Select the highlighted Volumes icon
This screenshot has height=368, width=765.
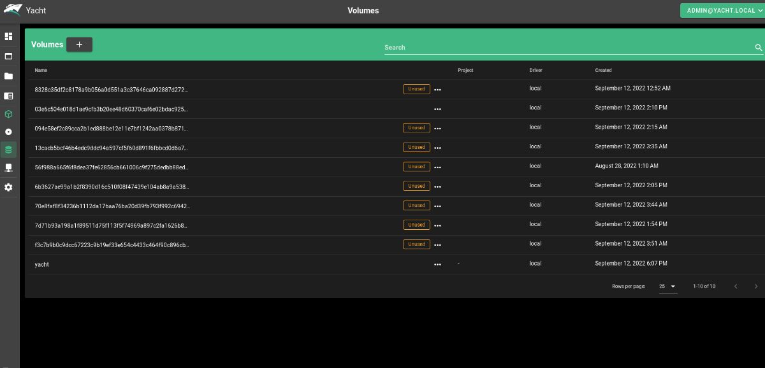[8, 149]
